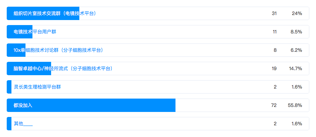Click the 其他____ option text

click(23, 124)
